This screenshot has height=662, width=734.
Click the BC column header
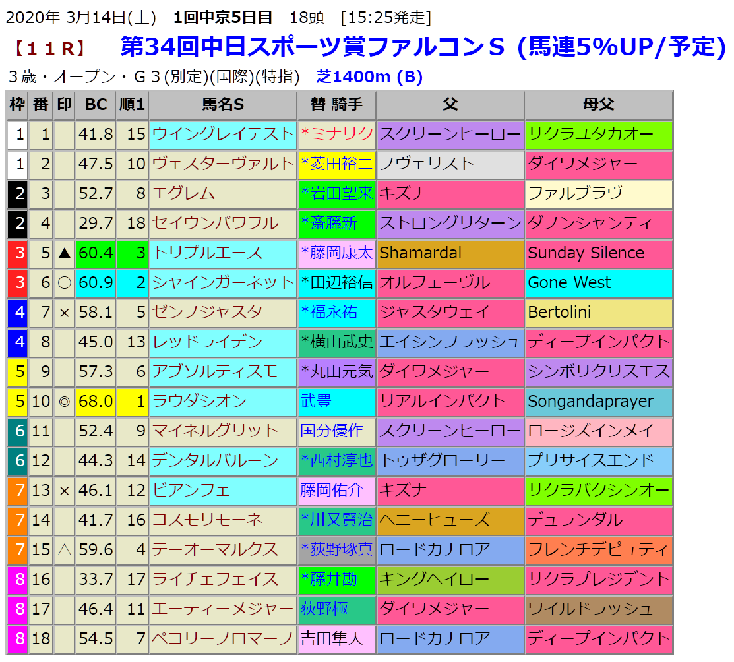point(96,105)
